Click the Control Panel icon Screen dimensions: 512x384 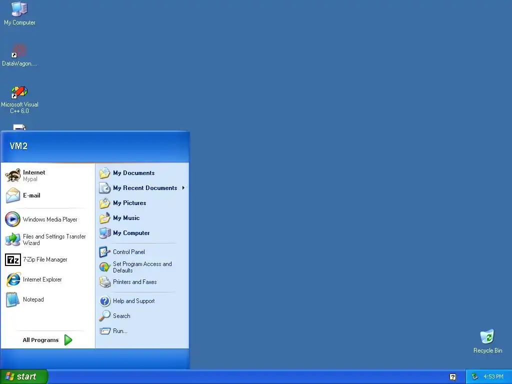click(x=105, y=252)
